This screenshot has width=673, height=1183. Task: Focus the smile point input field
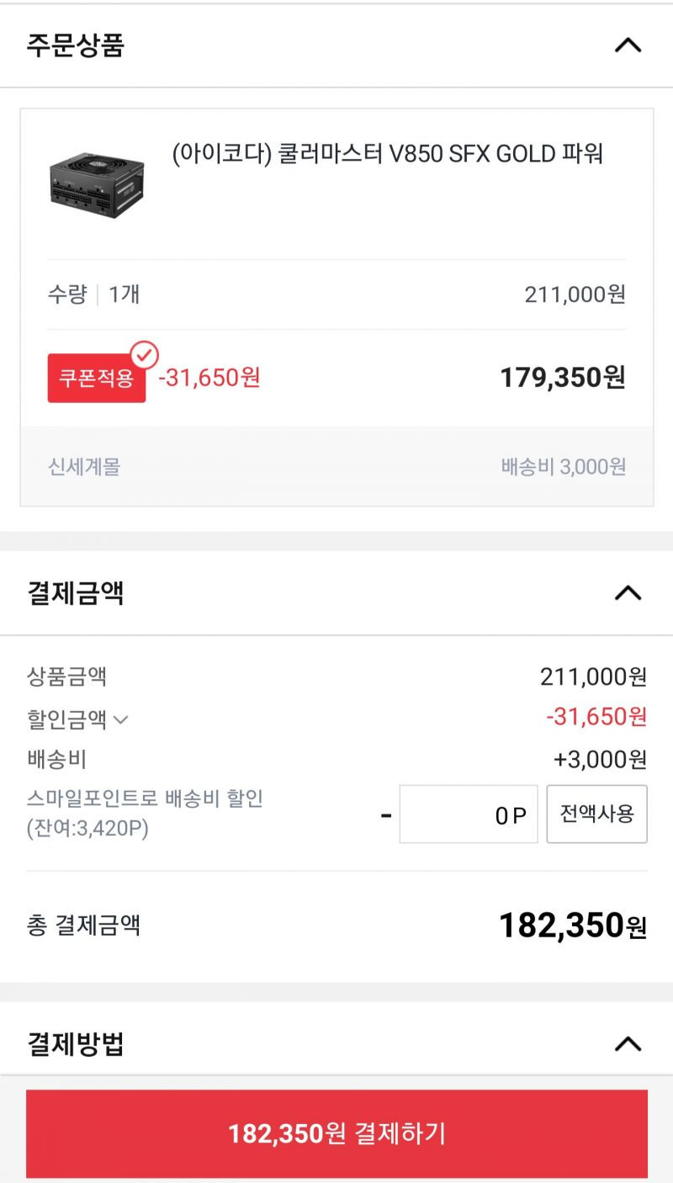(x=469, y=814)
